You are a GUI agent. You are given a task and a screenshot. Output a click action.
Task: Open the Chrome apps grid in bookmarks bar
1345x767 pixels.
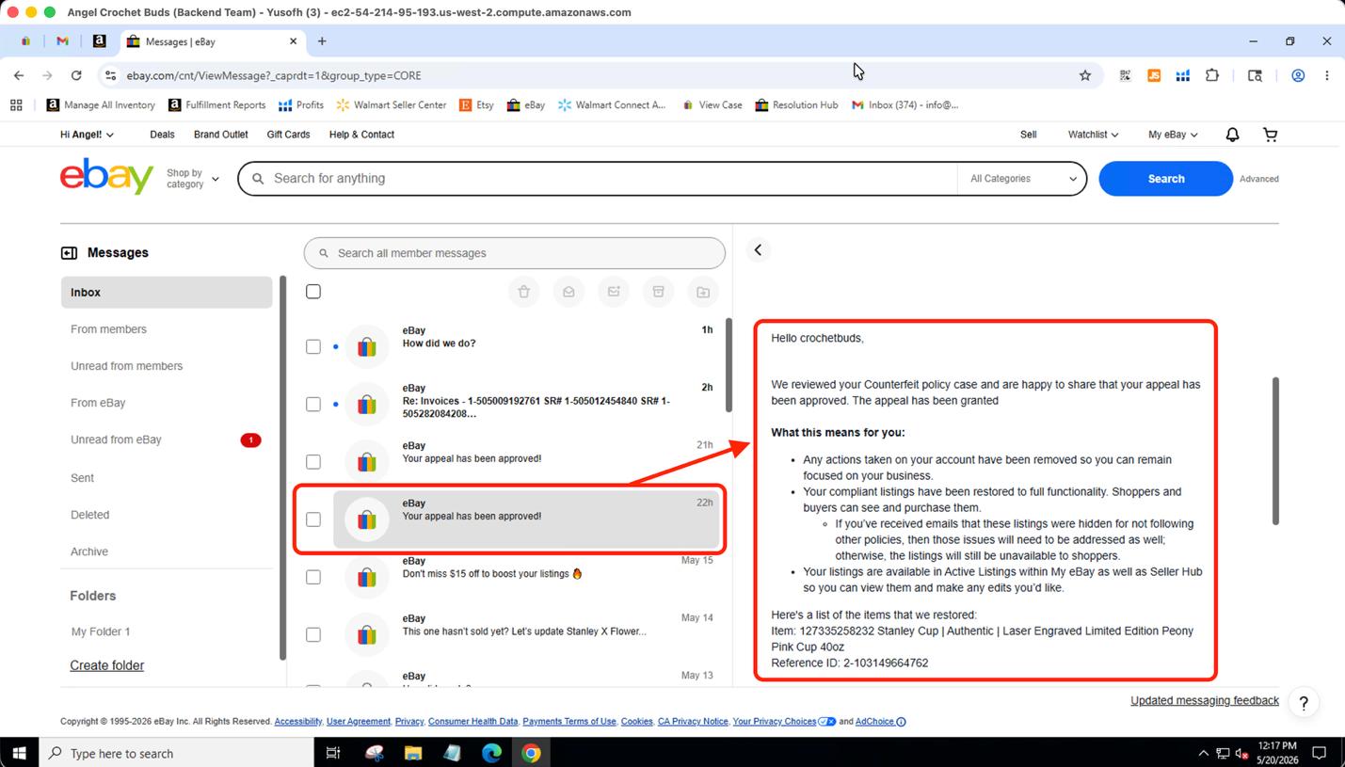point(16,105)
